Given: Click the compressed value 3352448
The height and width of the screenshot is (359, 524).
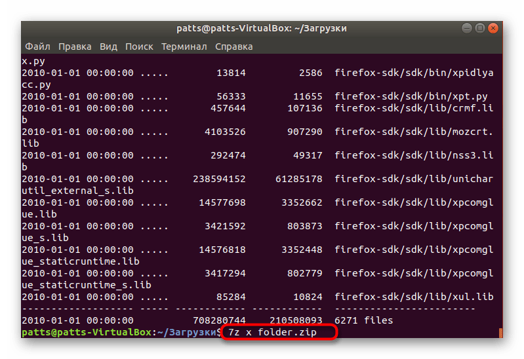Looking at the screenshot, I should point(302,250).
